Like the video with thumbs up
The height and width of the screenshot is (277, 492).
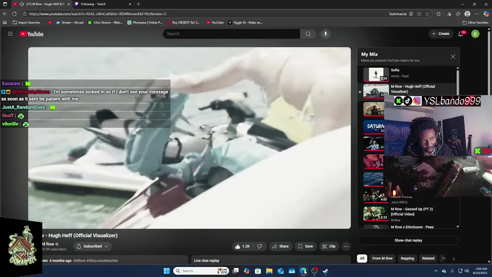[x=242, y=246]
